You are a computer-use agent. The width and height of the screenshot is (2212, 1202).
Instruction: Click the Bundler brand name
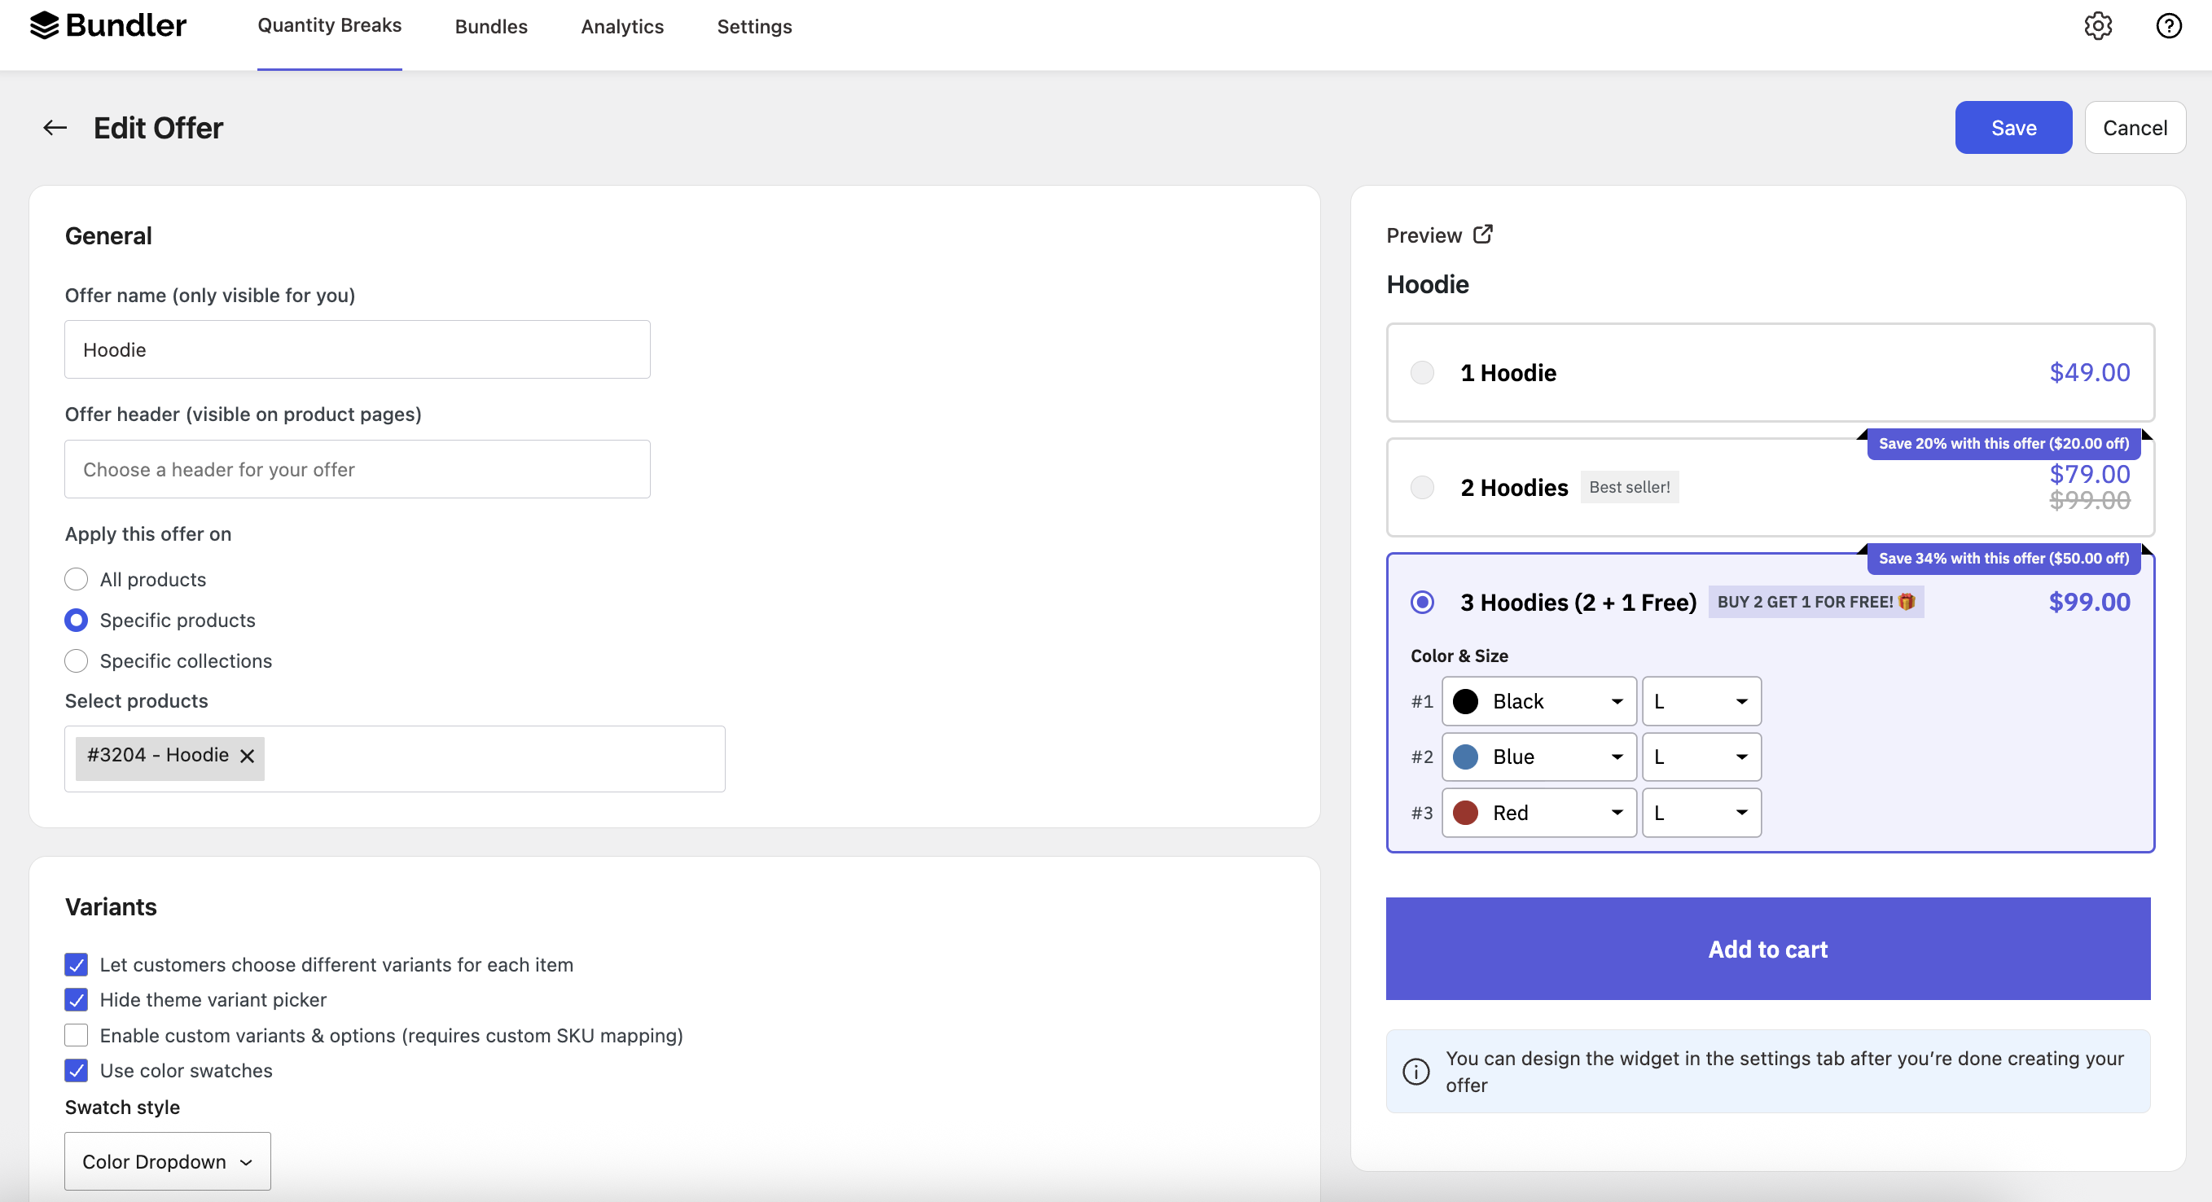(125, 26)
